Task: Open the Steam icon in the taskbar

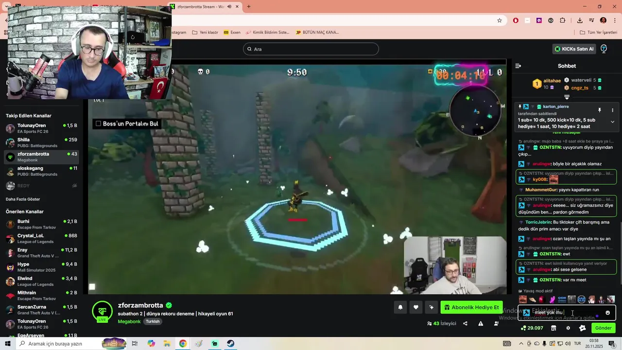Action: pos(230,344)
